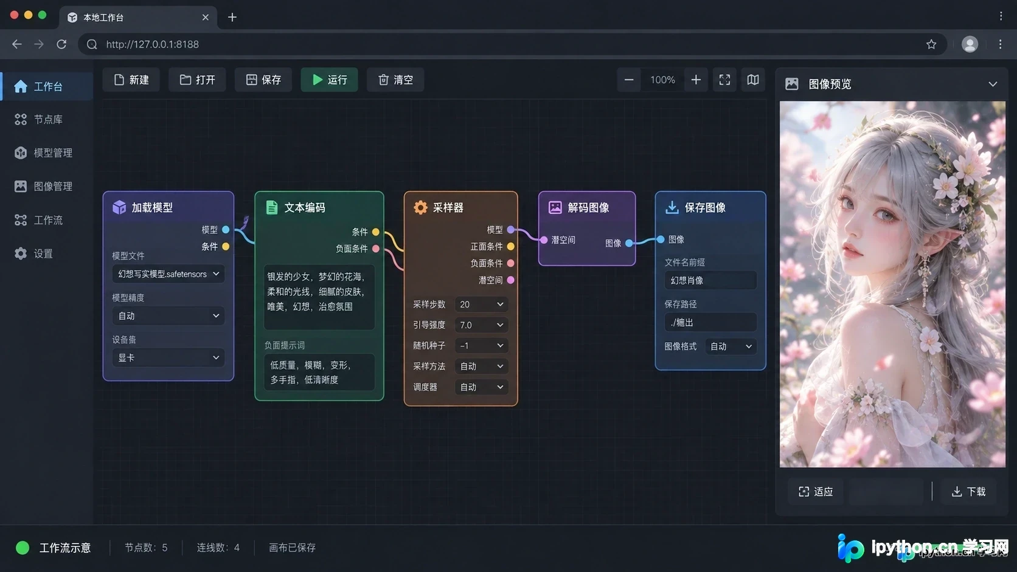
Task: Download the image with 下载 button
Action: pos(968,491)
